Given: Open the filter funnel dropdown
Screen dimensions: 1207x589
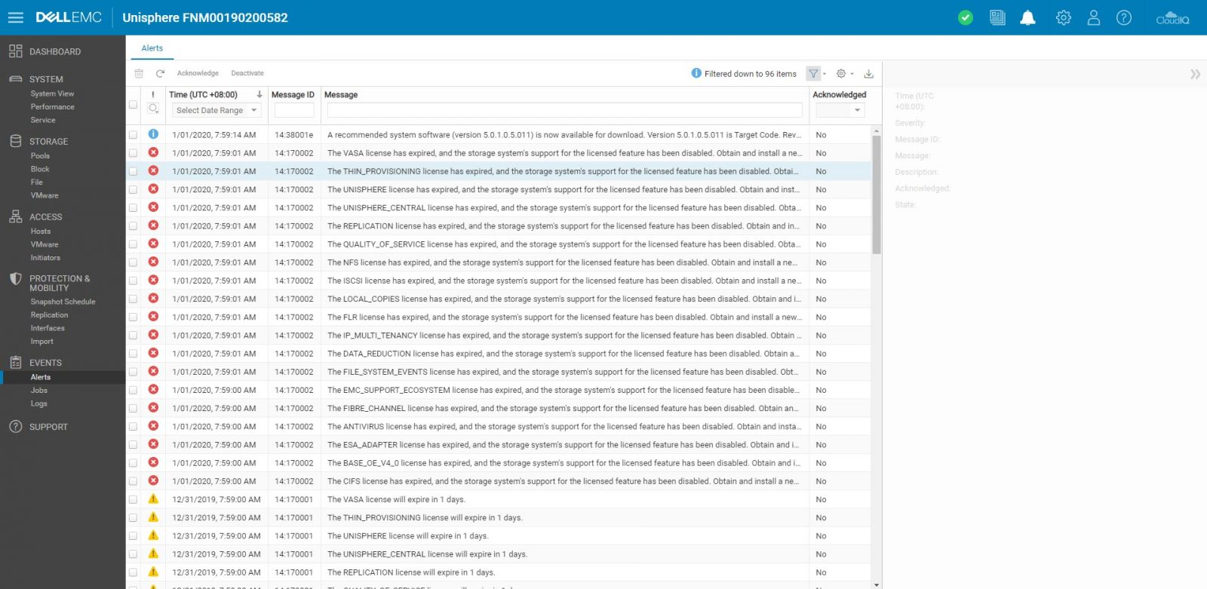Looking at the screenshot, I should tap(815, 73).
